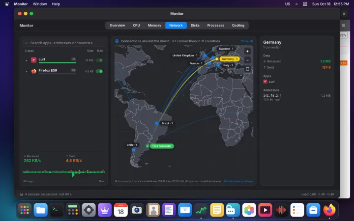Open the video player app in the dock
Screen dimensions: 354x221
(265, 210)
